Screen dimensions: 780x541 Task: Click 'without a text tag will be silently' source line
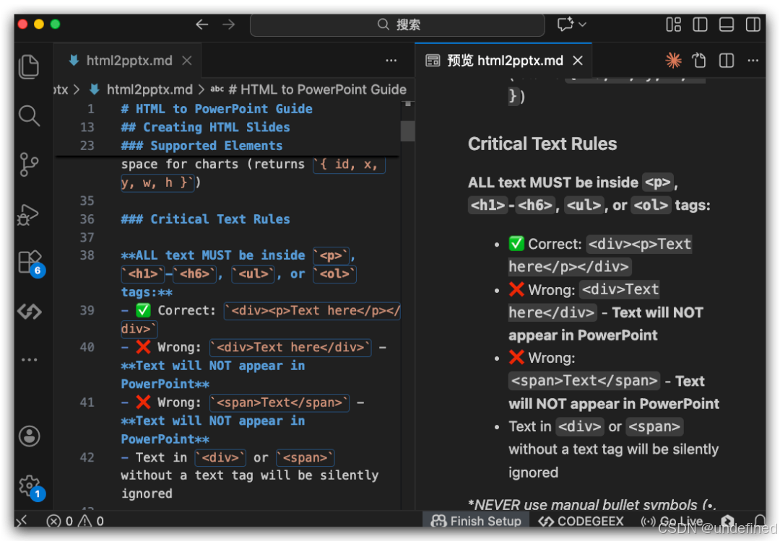coord(250,475)
